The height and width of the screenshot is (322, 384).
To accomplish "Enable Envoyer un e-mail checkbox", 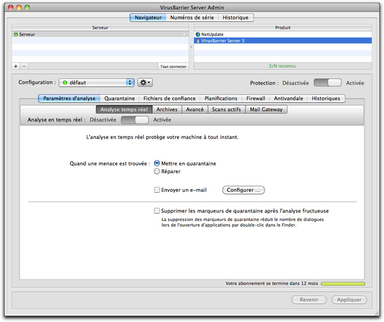I will point(157,190).
